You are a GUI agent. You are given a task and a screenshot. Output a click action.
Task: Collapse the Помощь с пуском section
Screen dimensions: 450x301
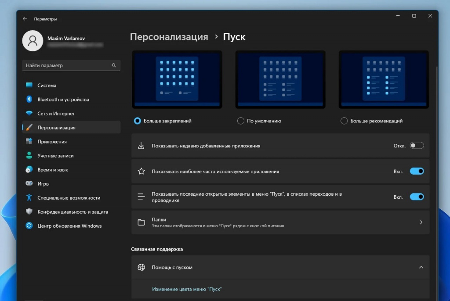point(421,267)
